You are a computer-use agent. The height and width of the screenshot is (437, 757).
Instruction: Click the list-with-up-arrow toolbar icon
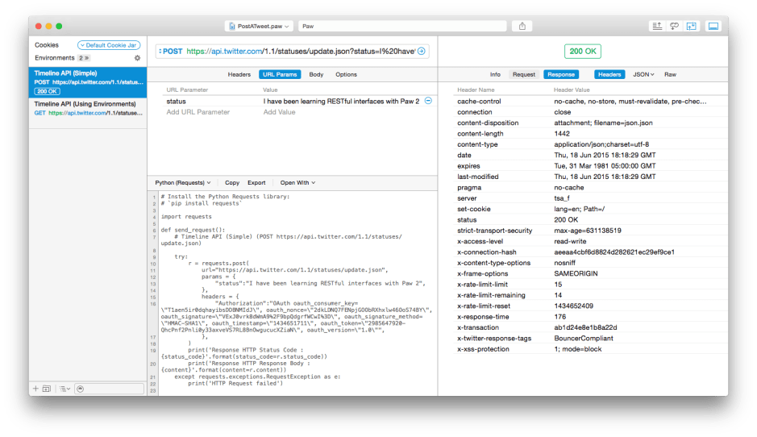(x=657, y=26)
